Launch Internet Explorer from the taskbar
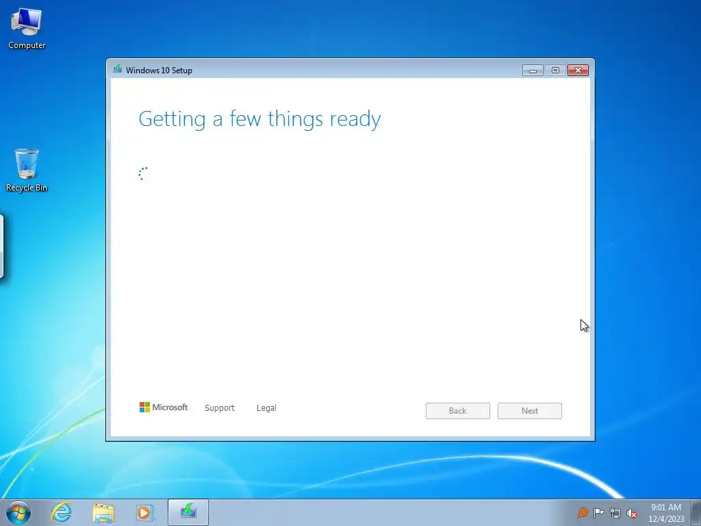 click(61, 512)
